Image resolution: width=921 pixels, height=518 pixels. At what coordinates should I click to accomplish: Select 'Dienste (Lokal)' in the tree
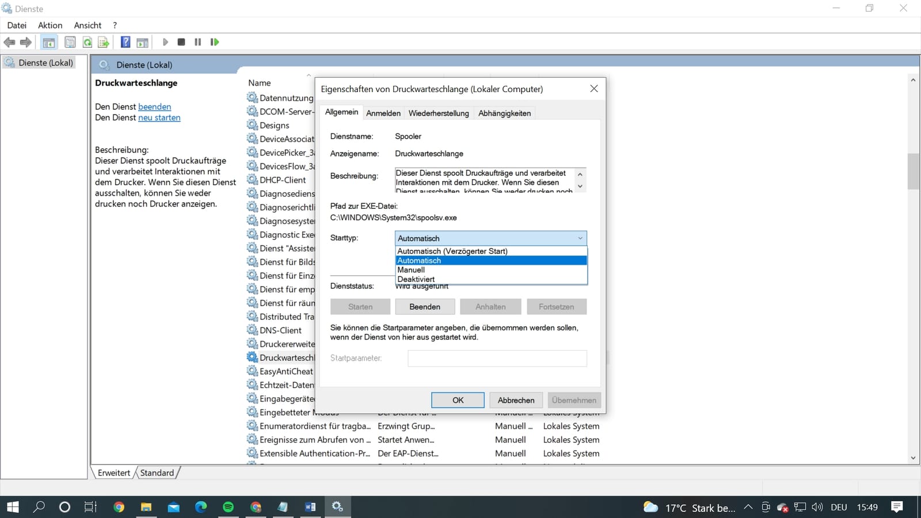pyautogui.click(x=45, y=63)
